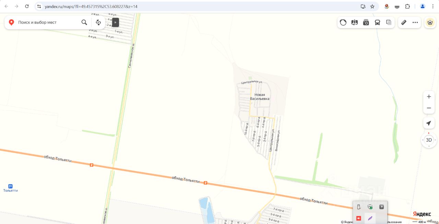Click the soccer ball profile button
This screenshot has width=439, height=224.
[430, 22]
